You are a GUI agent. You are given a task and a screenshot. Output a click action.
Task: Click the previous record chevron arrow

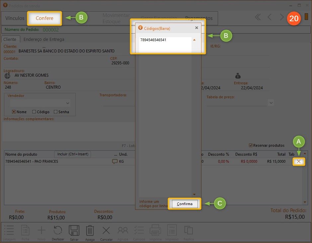[x=270, y=17]
